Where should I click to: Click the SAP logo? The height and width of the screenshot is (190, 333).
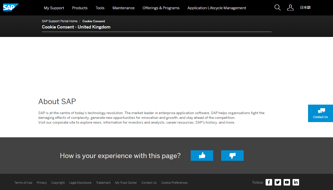(11, 7)
